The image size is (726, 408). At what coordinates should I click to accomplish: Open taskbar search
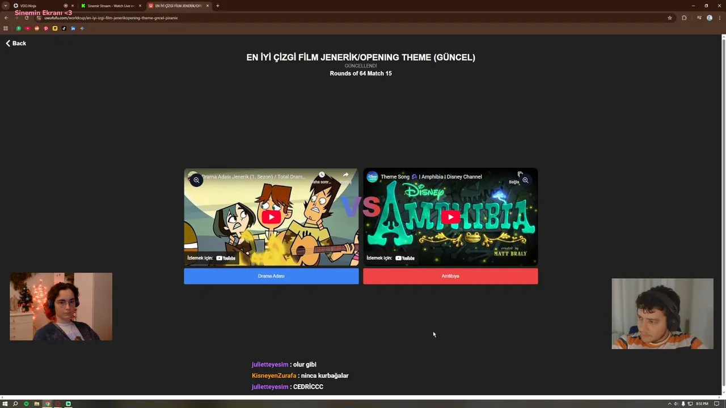tap(15, 403)
